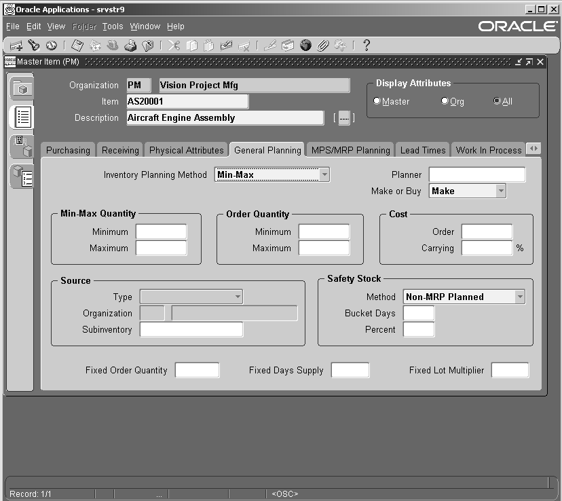
Task: Click the Next Step toolbar icon
Action: click(x=95, y=45)
